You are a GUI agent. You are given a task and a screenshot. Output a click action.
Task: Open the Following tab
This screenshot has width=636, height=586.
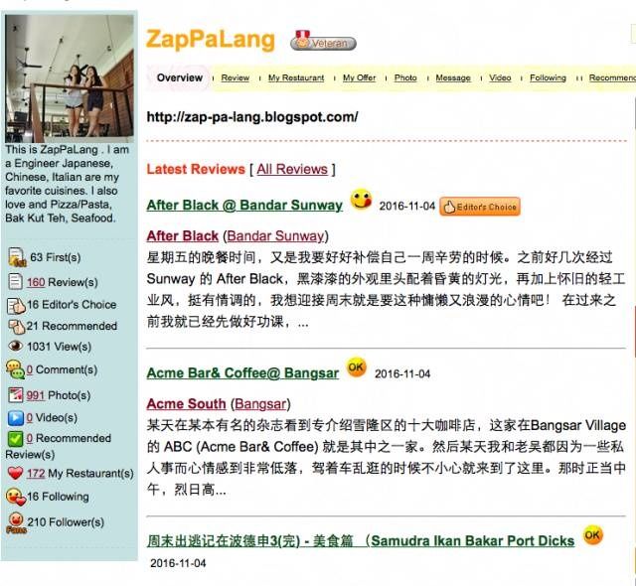[x=548, y=77]
